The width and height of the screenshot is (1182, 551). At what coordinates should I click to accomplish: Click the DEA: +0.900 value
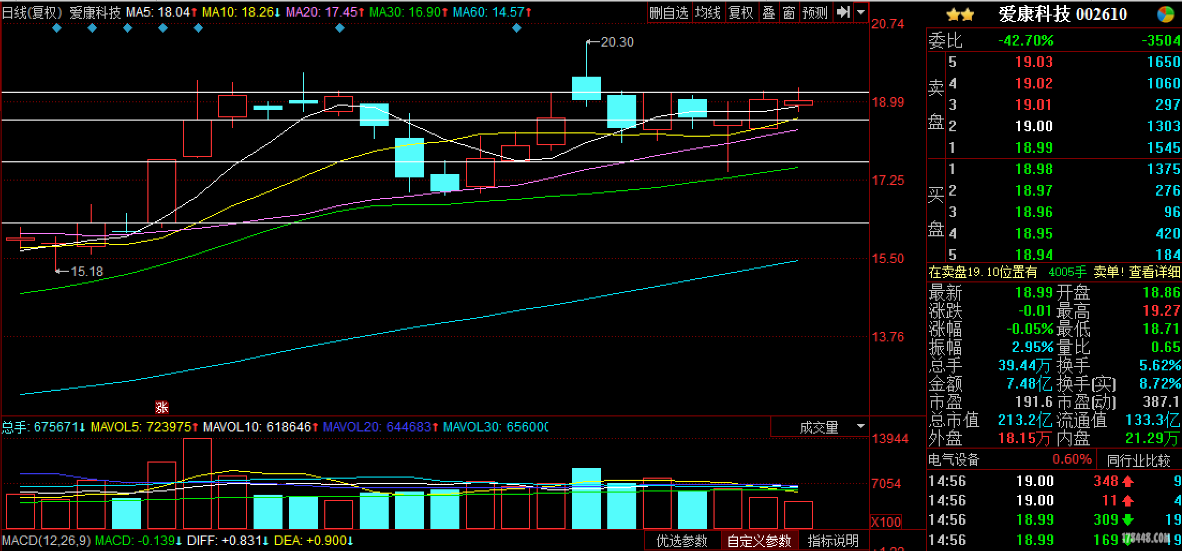pyautogui.click(x=314, y=541)
